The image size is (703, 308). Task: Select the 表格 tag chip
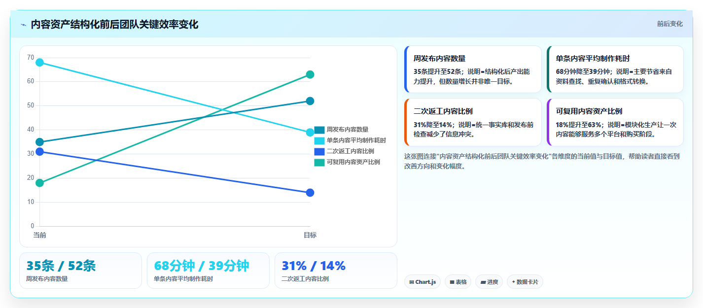(458, 282)
